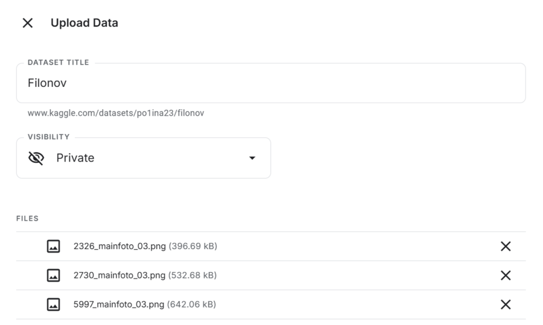Select the 2730_mainfoto_03.png file name
The height and width of the screenshot is (325, 543).
point(119,276)
